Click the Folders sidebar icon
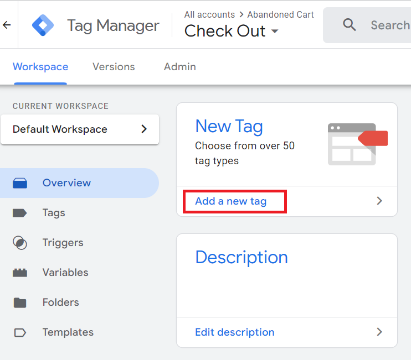 (x=20, y=302)
